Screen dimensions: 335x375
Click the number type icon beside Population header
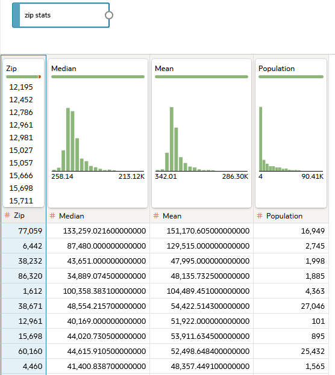tap(260, 216)
